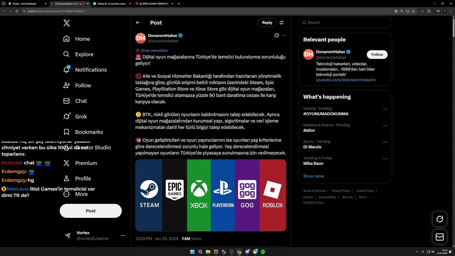Viewport: 455px width, 256px height.
Task: Open the Privacy Policy footer link
Action: click(x=341, y=191)
